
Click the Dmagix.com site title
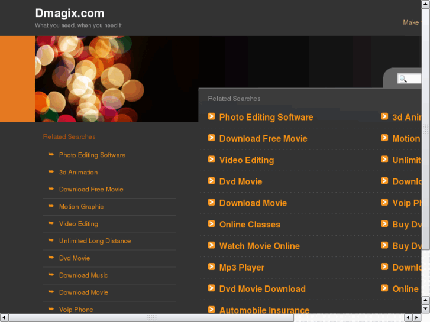(x=70, y=13)
